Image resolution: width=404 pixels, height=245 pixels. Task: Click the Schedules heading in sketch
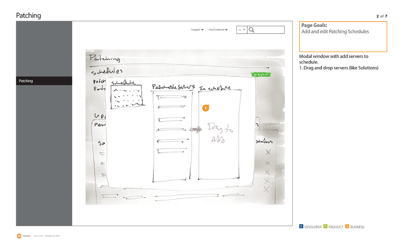coord(107,72)
